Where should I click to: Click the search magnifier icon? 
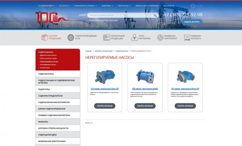[155, 15]
